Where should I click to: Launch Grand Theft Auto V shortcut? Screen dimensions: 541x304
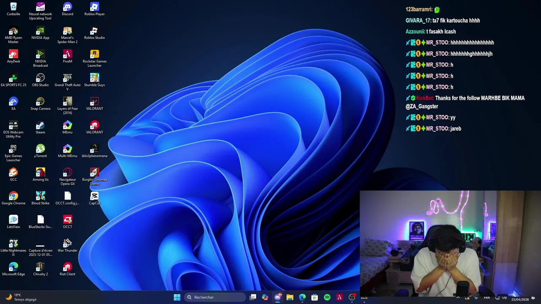pos(68,82)
